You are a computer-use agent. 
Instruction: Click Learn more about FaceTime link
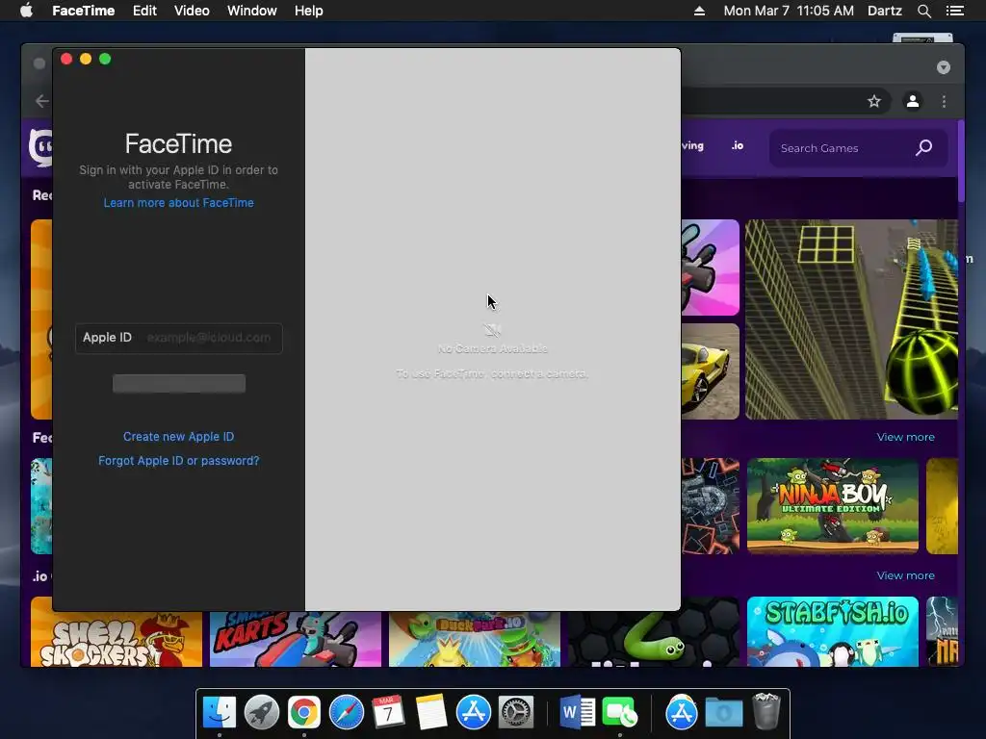[x=178, y=203]
